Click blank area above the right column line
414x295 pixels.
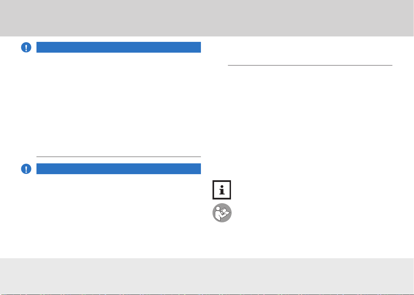[310, 51]
